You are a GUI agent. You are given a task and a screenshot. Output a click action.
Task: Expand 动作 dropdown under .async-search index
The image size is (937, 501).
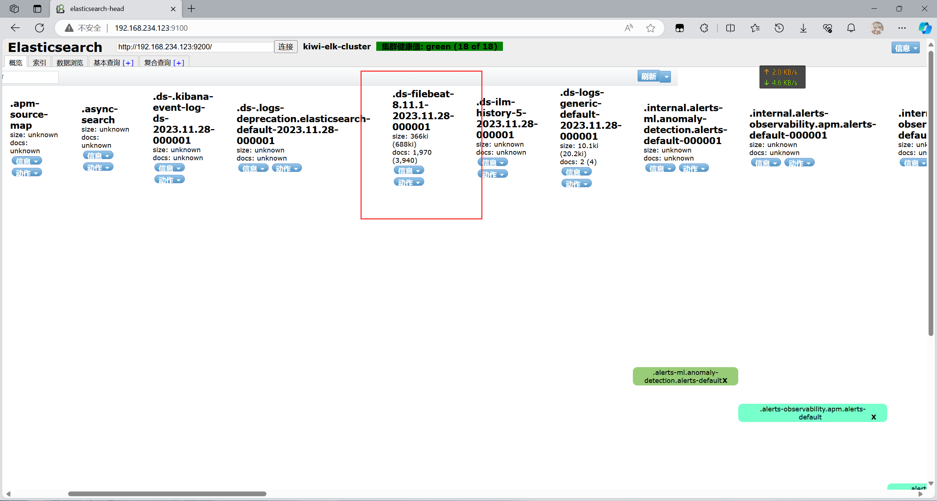[x=98, y=167]
